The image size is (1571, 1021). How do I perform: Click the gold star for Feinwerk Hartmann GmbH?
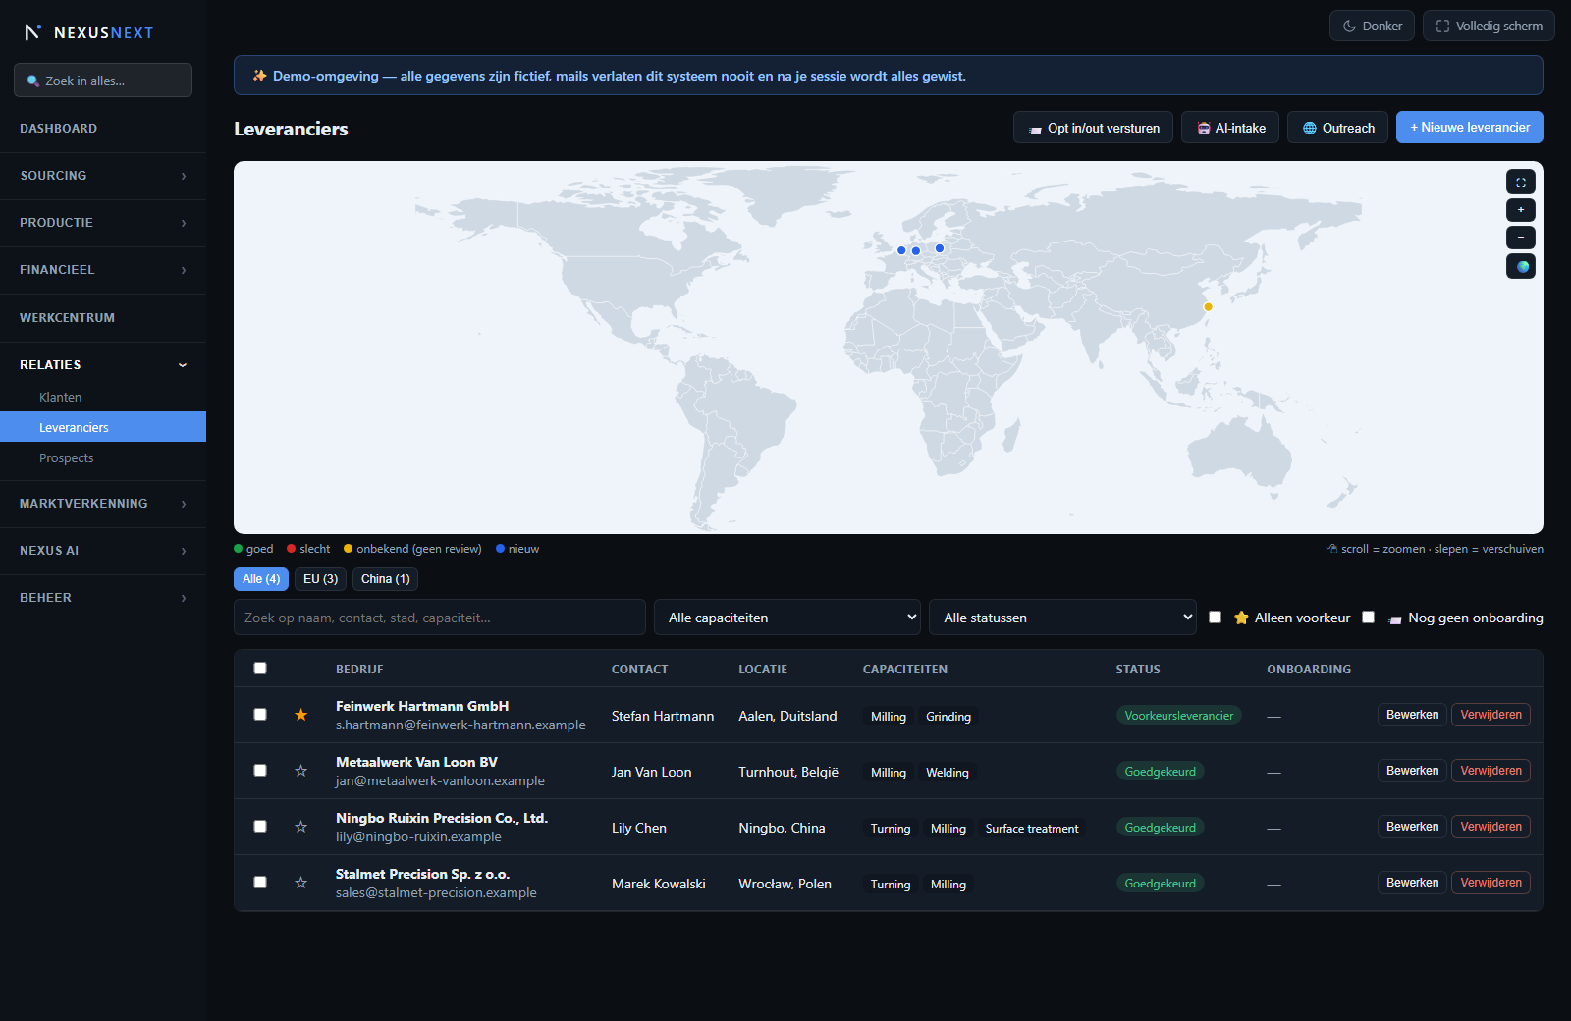[301, 715]
